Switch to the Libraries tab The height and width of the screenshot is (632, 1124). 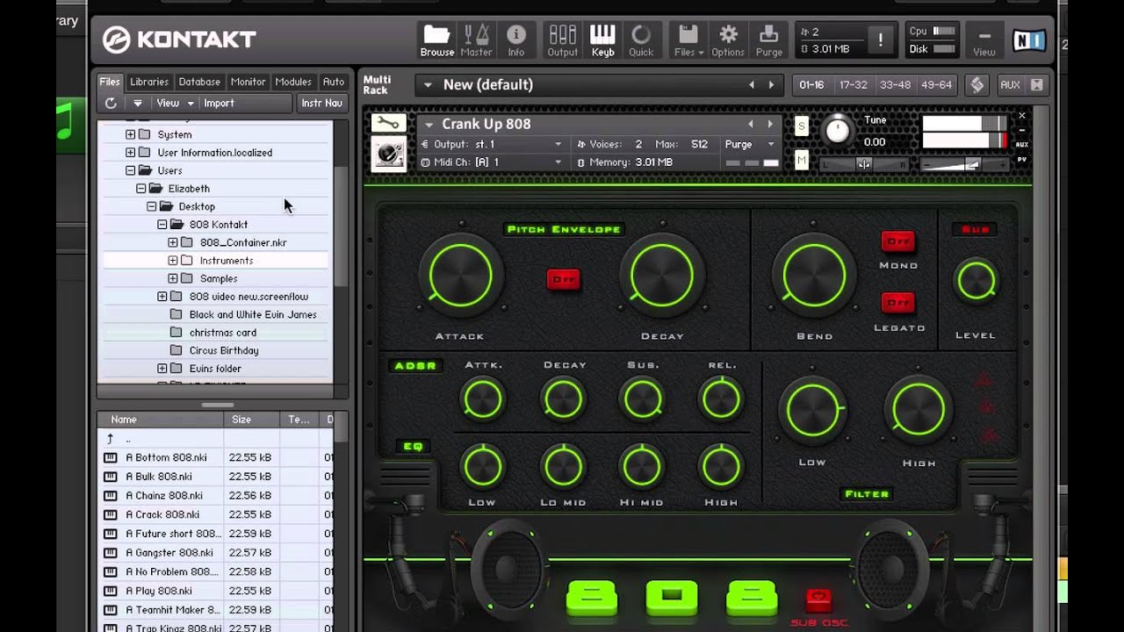[x=149, y=82]
